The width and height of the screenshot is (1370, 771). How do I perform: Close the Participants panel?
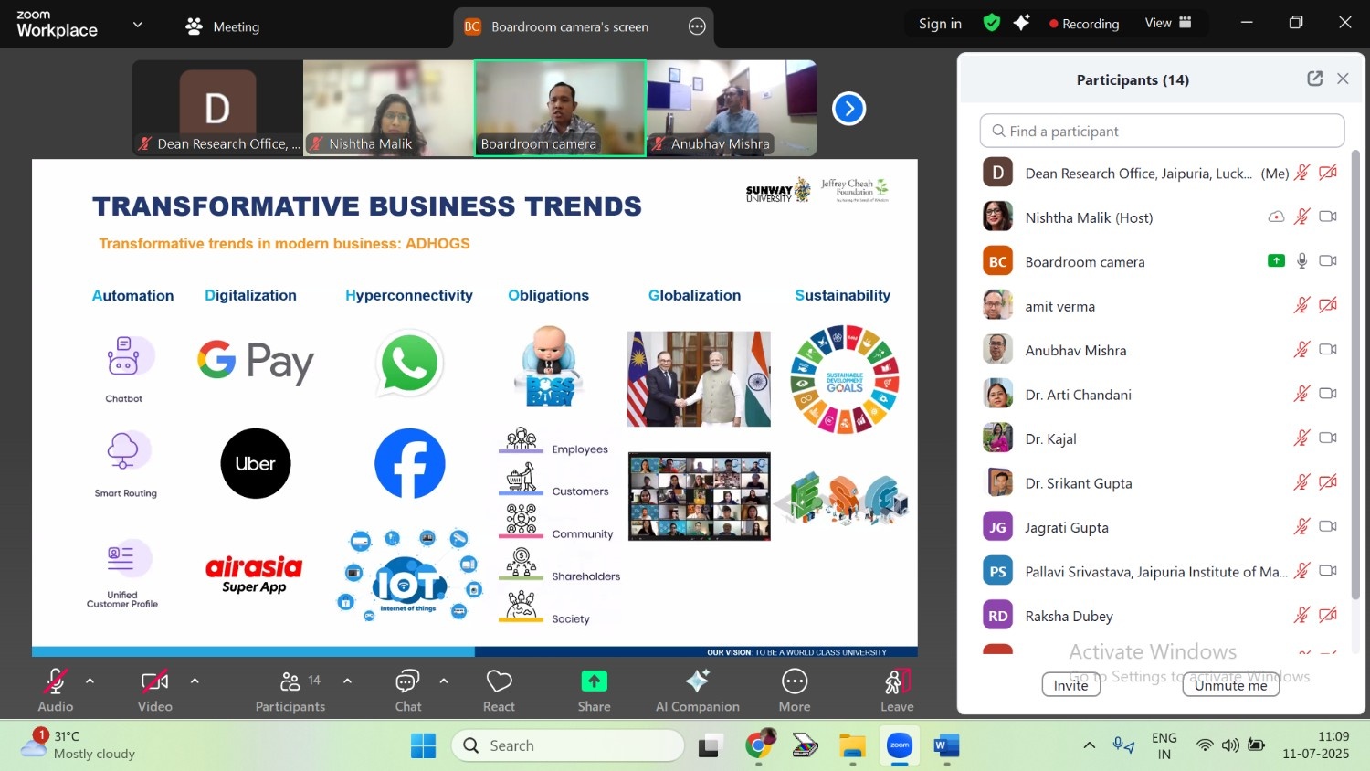[1343, 79]
